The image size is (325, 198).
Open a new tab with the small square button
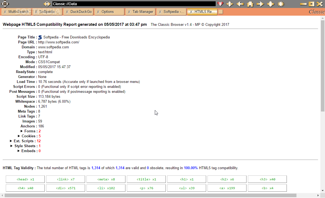point(220,12)
